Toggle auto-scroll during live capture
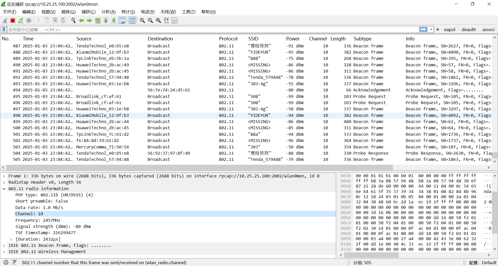Image resolution: width=498 pixels, height=266 pixels. click(122, 20)
